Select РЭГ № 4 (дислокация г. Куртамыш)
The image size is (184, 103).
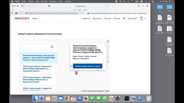[x=39, y=80]
